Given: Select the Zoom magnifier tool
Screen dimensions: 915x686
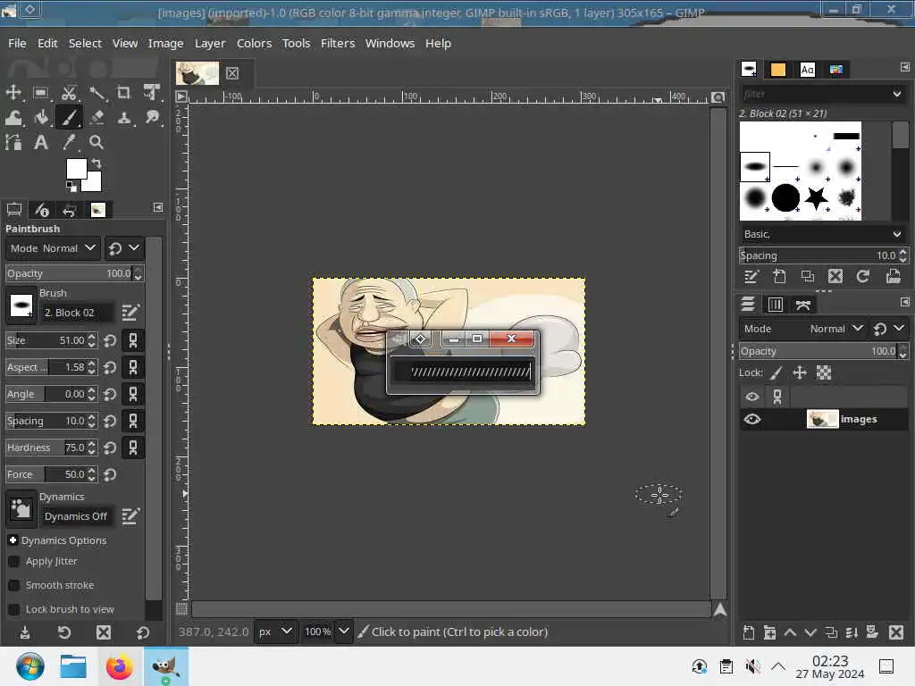Looking at the screenshot, I should (x=97, y=142).
